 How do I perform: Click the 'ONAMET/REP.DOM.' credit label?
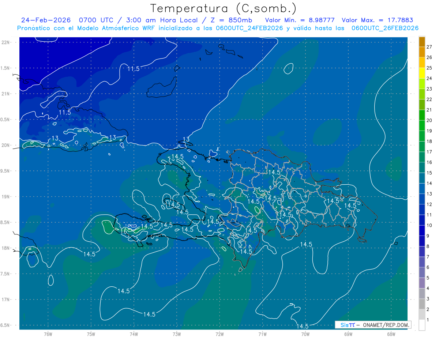(385, 325)
